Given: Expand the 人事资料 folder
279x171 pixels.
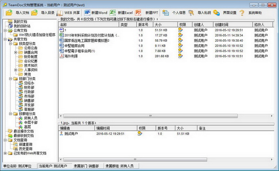Looking at the screenshot, I should pyautogui.click(x=16, y=70).
